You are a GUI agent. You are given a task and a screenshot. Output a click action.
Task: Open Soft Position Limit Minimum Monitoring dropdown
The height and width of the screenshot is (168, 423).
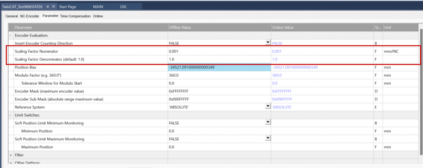click(267, 122)
